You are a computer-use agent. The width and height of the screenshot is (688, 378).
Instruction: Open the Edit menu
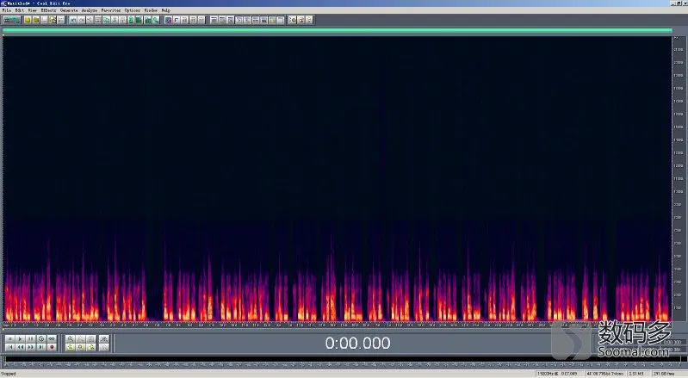19,10
